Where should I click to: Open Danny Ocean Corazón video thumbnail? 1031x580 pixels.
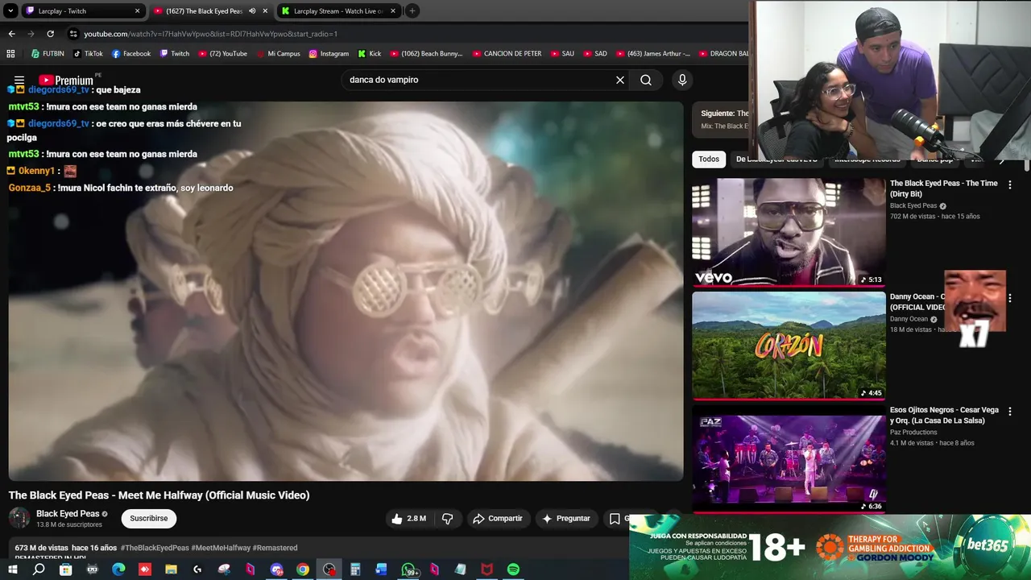789,345
